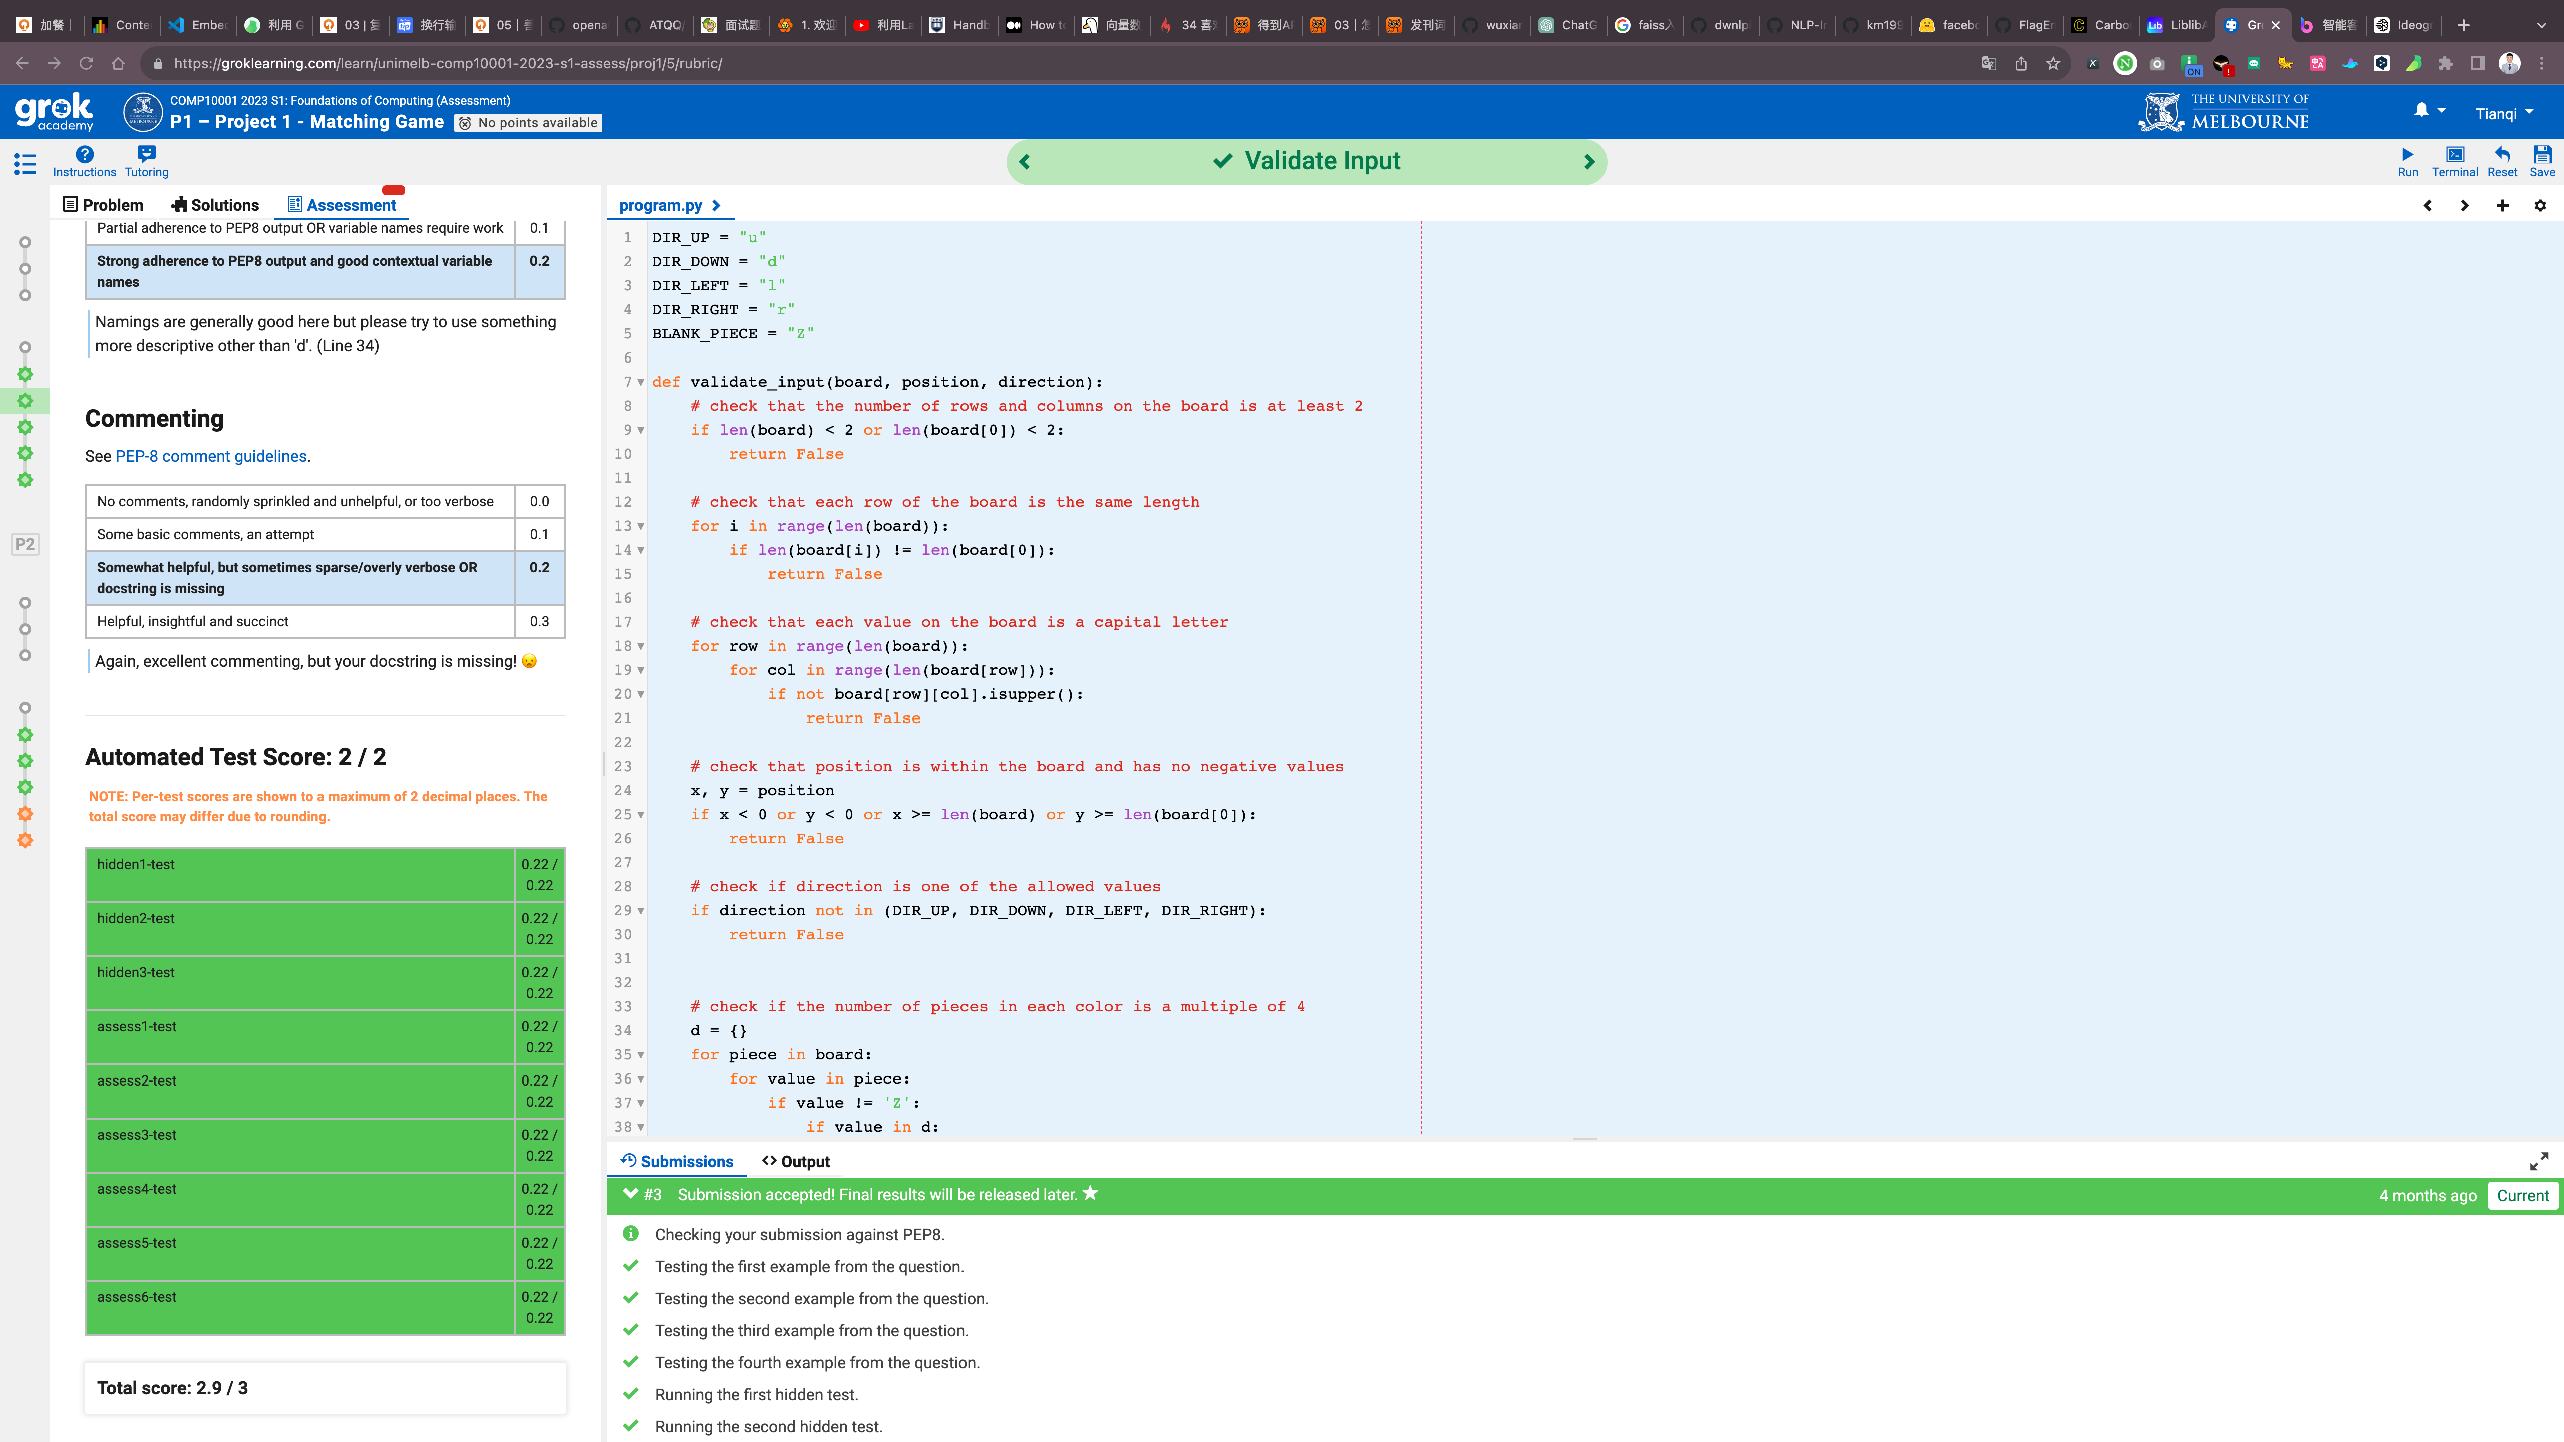
Task: Bookmark this page with the star icon
Action: pyautogui.click(x=2052, y=64)
